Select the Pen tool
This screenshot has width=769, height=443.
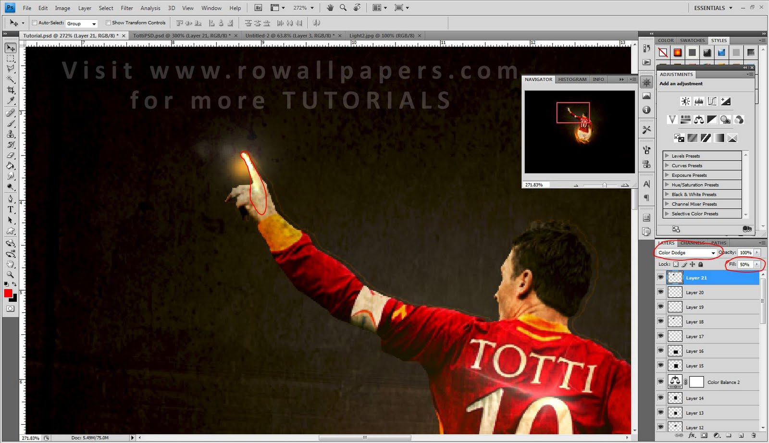point(11,198)
